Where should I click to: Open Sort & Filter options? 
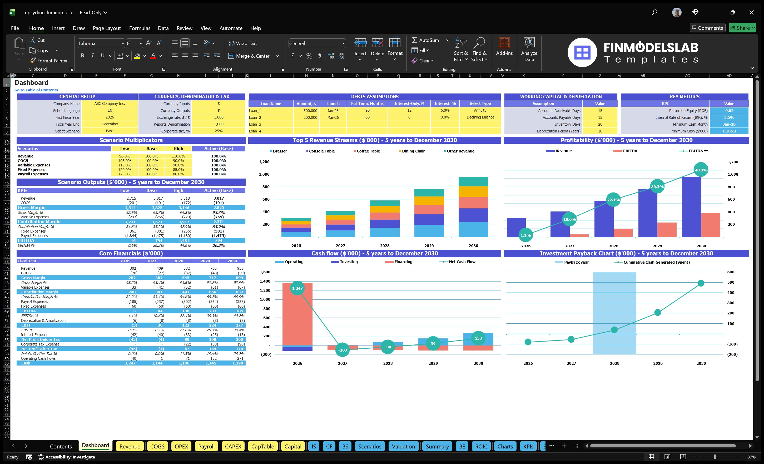(461, 50)
